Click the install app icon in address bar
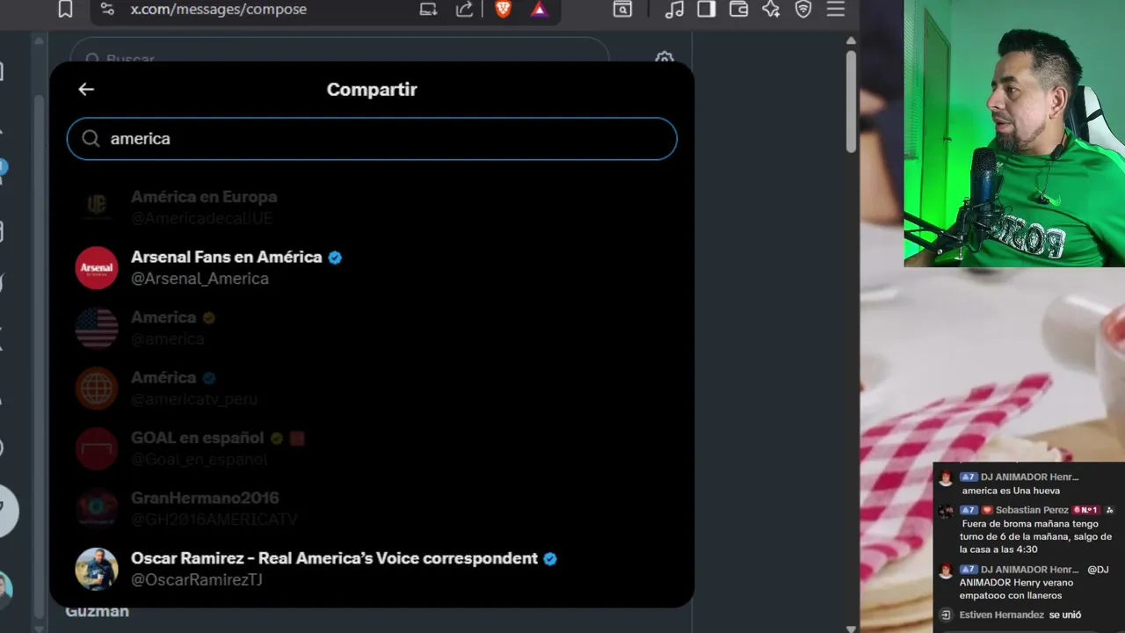The width and height of the screenshot is (1125, 633). [x=428, y=9]
